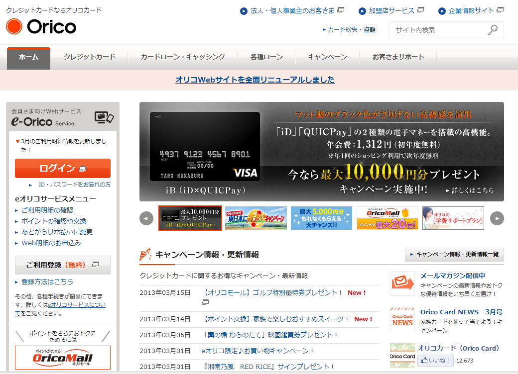Open オリコカード（Orico Card） Facebook link
This screenshot has height=374, width=518.
pyautogui.click(x=459, y=348)
